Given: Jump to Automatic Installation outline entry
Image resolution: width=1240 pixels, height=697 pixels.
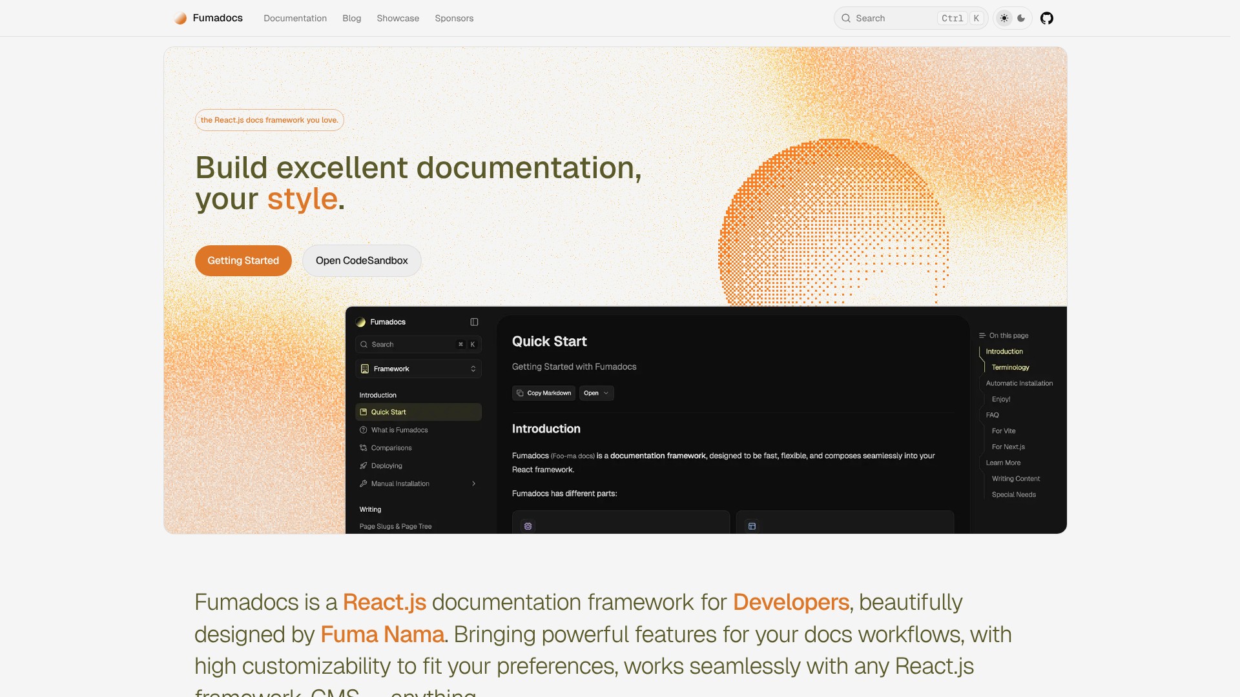Looking at the screenshot, I should coord(1019,383).
